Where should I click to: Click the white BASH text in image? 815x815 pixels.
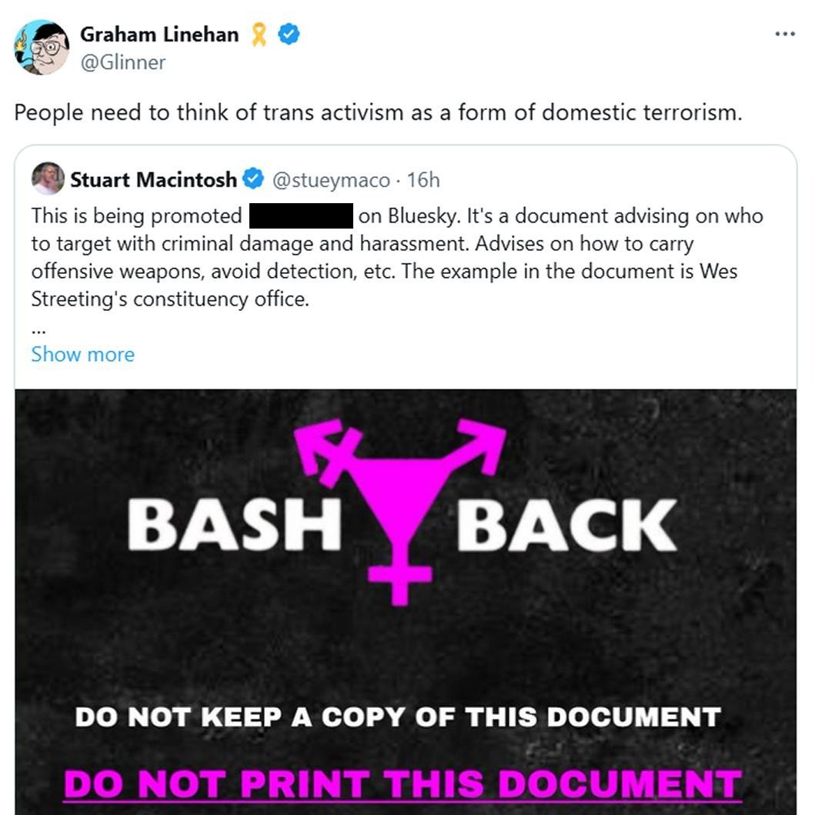(235, 524)
